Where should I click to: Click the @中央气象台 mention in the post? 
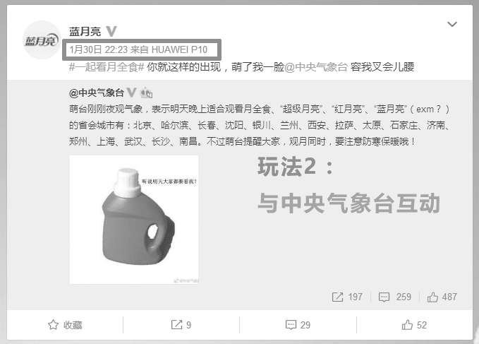tap(316, 67)
